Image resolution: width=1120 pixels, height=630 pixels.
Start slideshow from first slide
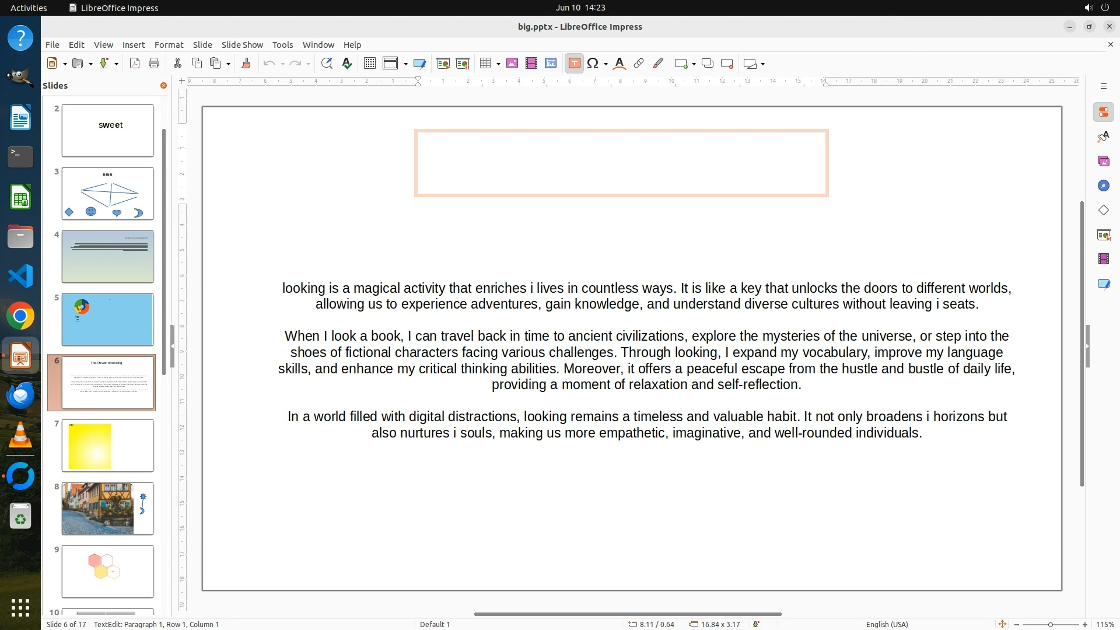click(x=443, y=64)
